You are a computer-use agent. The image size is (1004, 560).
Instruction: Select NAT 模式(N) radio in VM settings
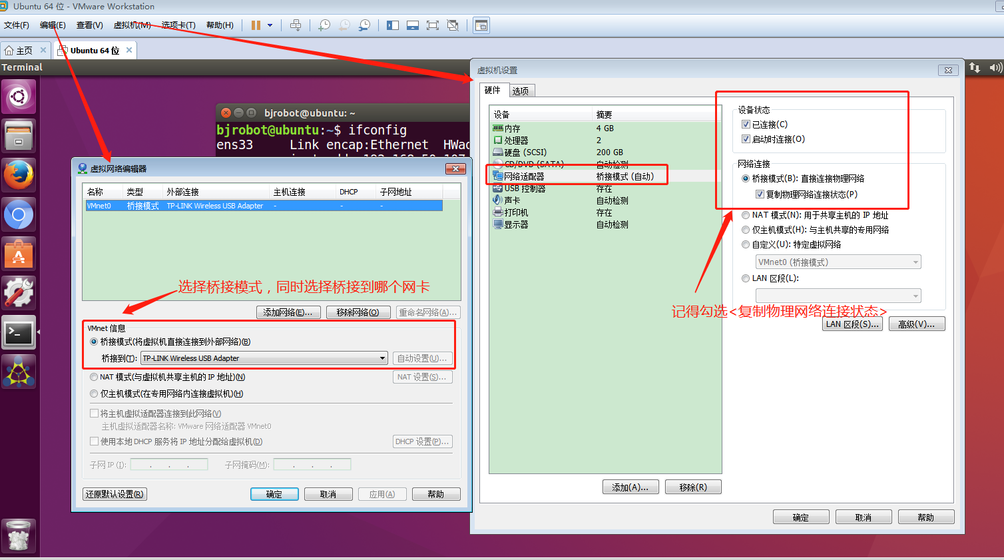tap(746, 215)
